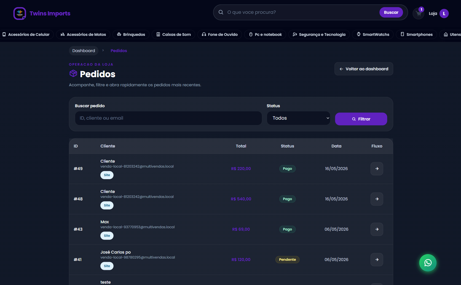
Task: Click the search magnifier icon in header
Action: 221,12
